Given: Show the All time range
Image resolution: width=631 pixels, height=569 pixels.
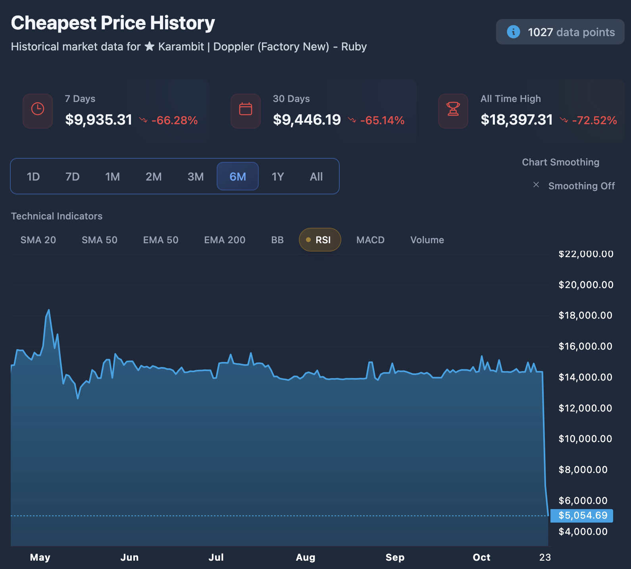Looking at the screenshot, I should (316, 177).
